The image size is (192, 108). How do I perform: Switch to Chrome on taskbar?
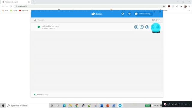tap(77, 105)
